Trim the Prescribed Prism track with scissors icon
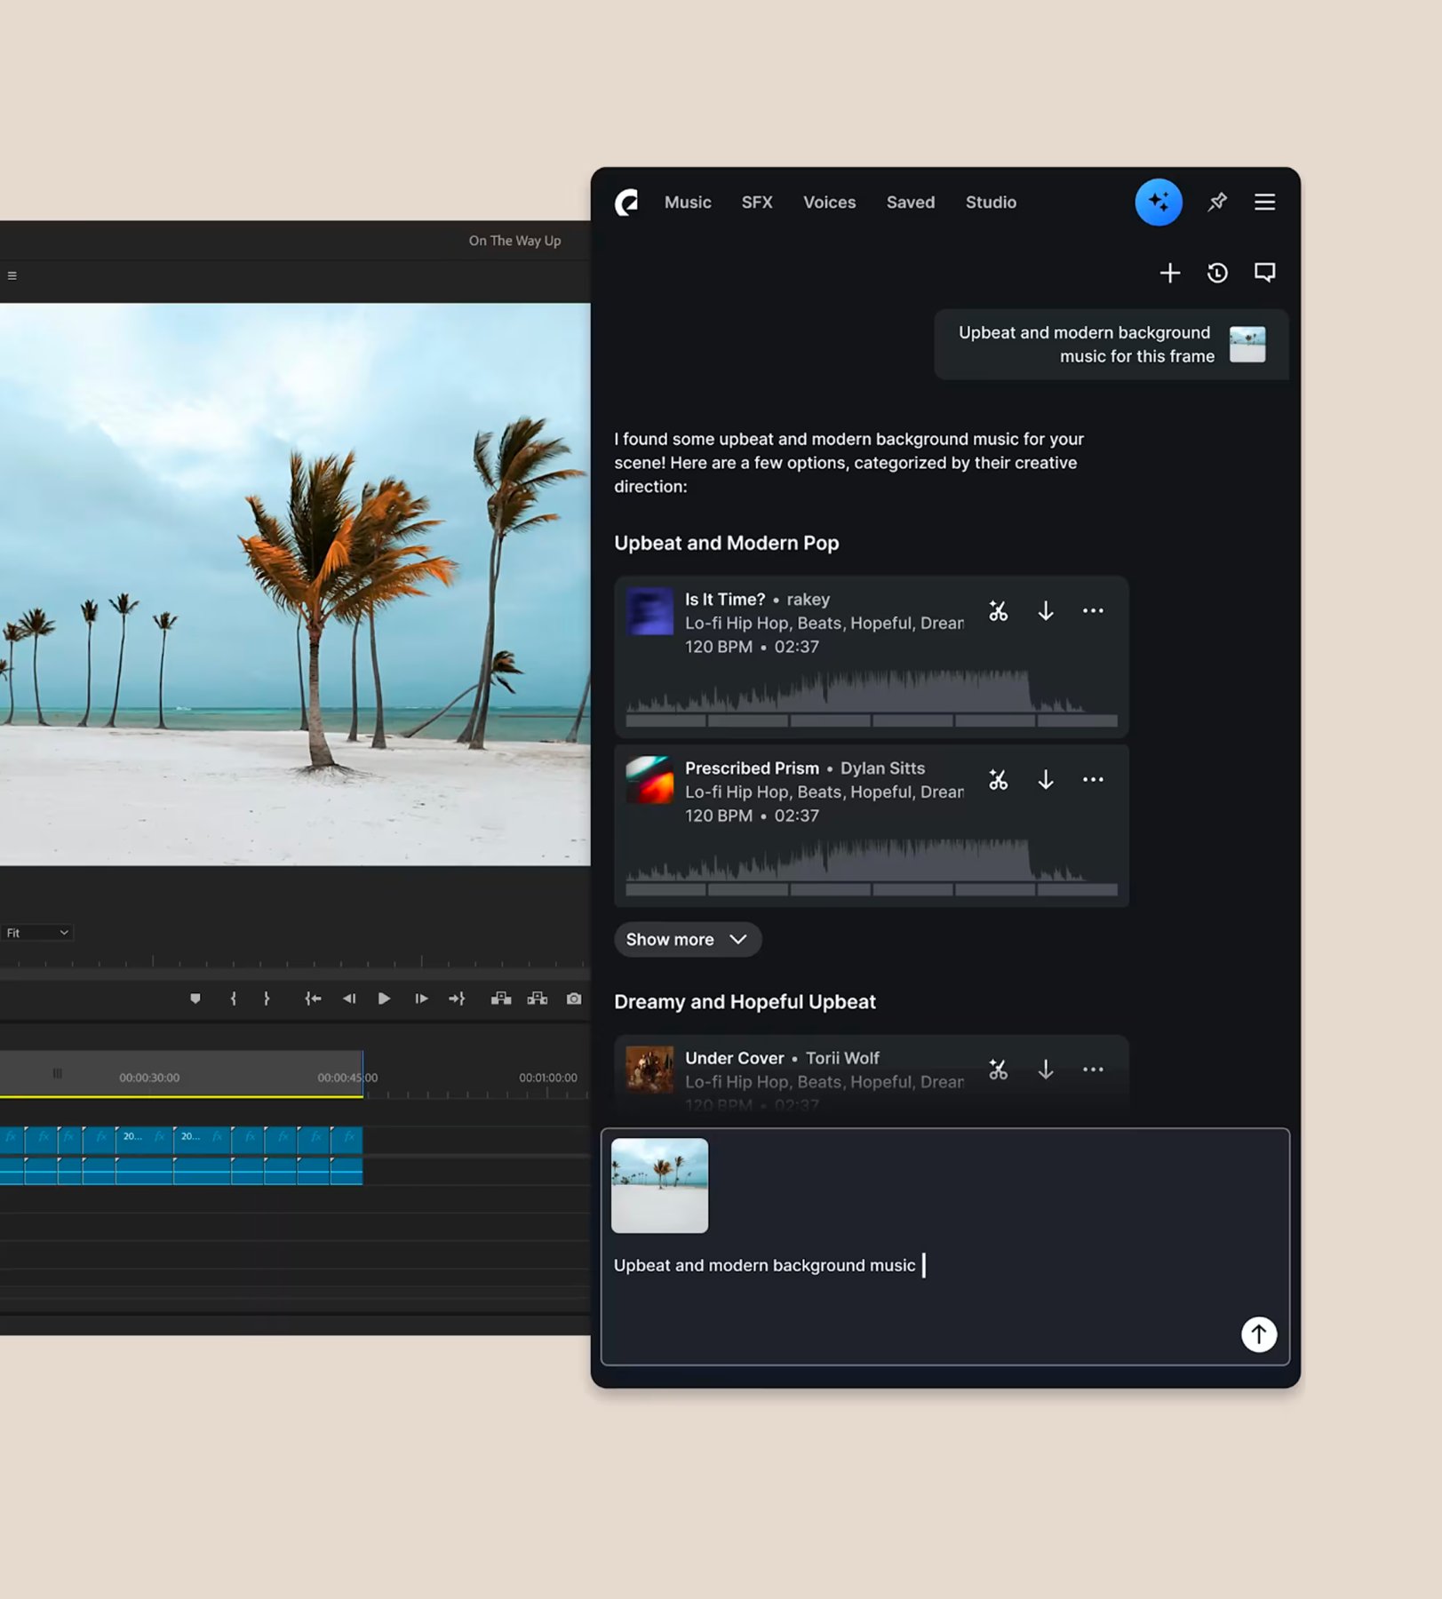Image resolution: width=1442 pixels, height=1599 pixels. (999, 780)
